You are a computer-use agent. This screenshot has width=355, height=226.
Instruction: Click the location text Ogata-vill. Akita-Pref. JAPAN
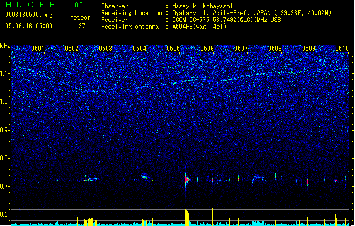pyautogui.click(x=221, y=13)
